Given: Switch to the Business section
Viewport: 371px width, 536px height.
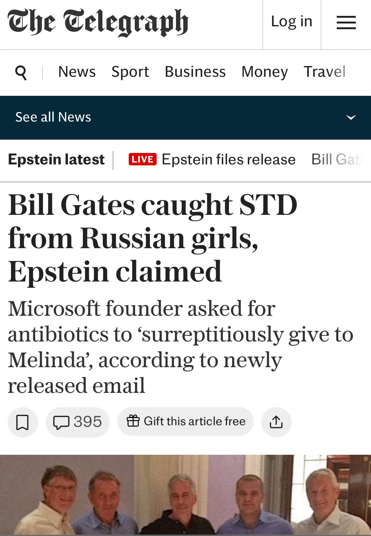Looking at the screenshot, I should pos(195,72).
